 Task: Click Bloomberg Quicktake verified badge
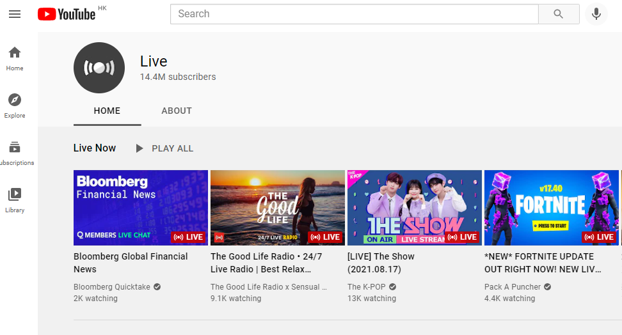157,286
